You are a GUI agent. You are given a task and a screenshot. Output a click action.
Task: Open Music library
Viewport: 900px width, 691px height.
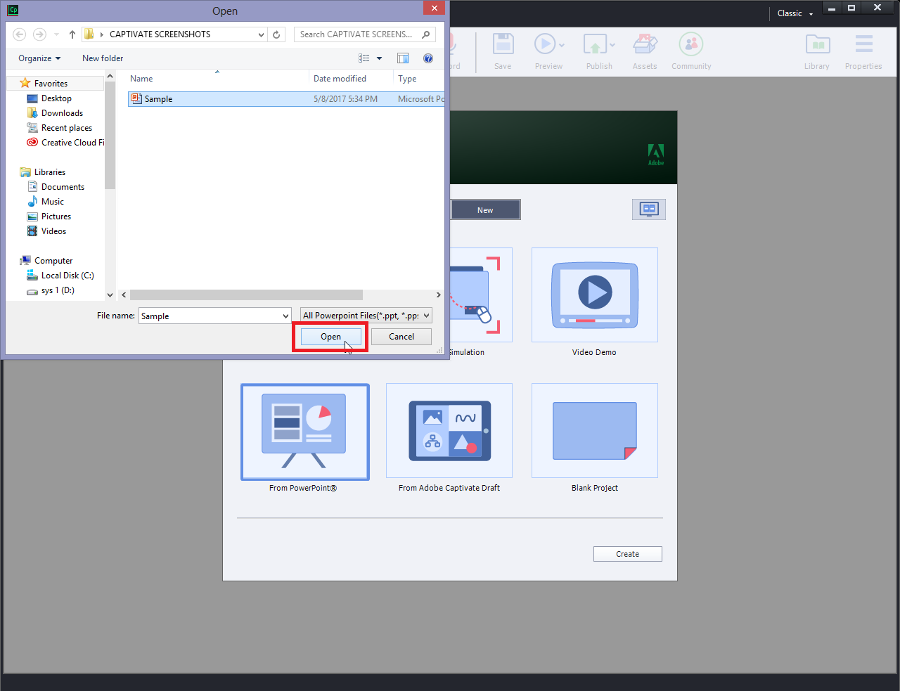tap(52, 202)
